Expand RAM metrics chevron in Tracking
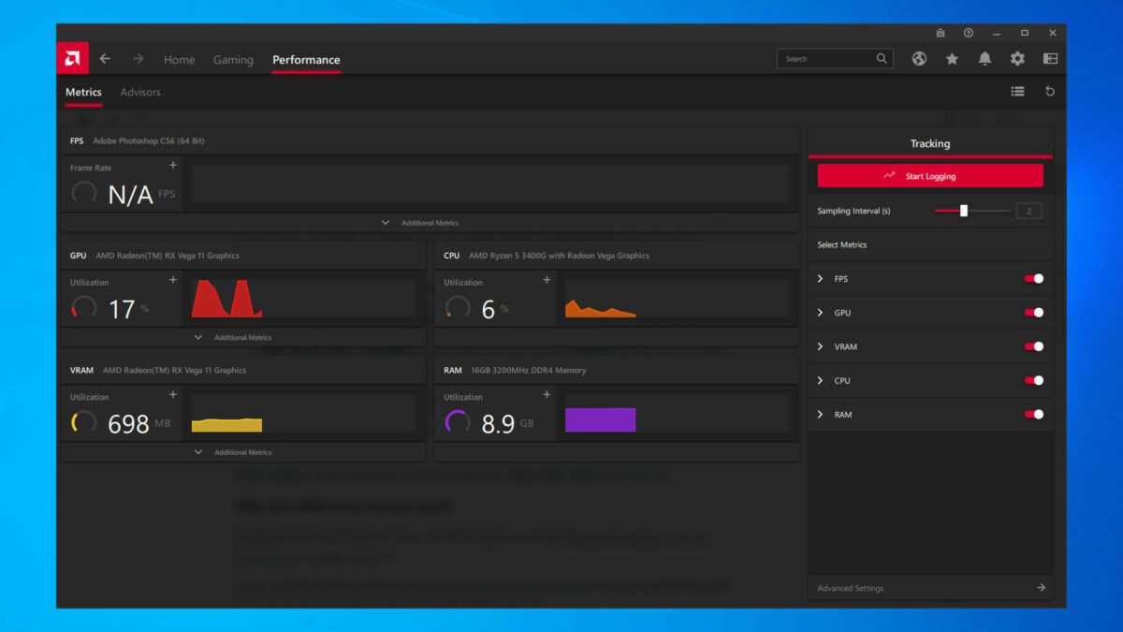This screenshot has height=632, width=1123. coord(821,414)
